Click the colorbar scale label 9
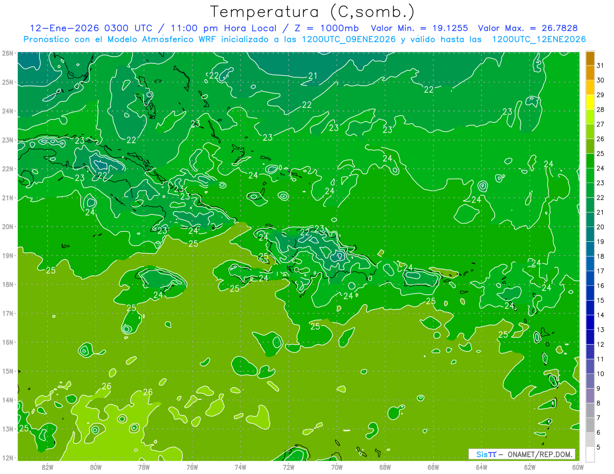 tap(599, 388)
